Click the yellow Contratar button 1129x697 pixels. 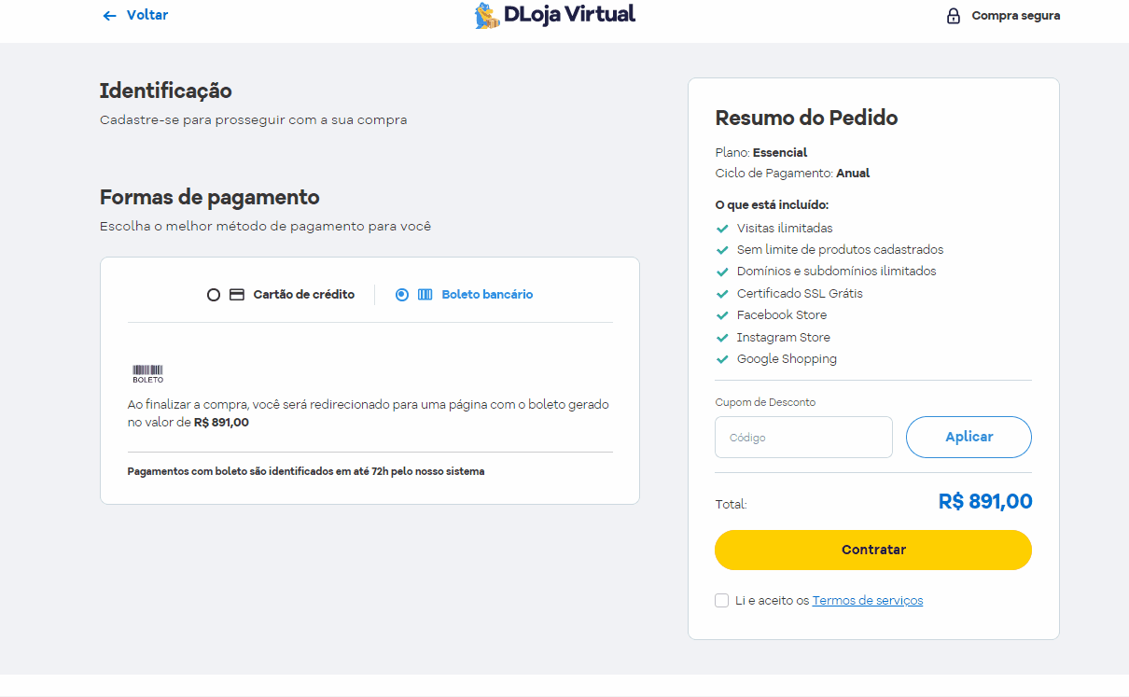pos(873,550)
